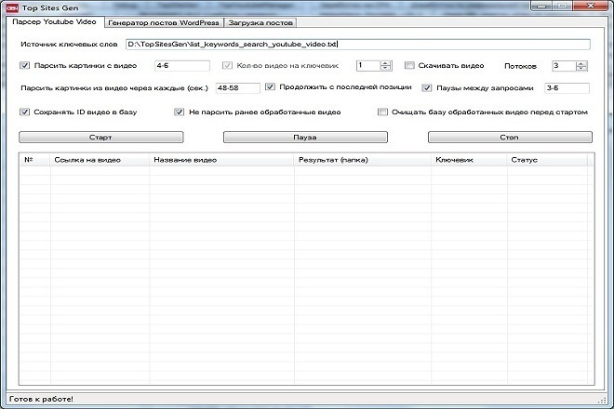Screen dimensions: 614x409
Task: Minimize the Top Sites Gen window
Action: (542, 6)
